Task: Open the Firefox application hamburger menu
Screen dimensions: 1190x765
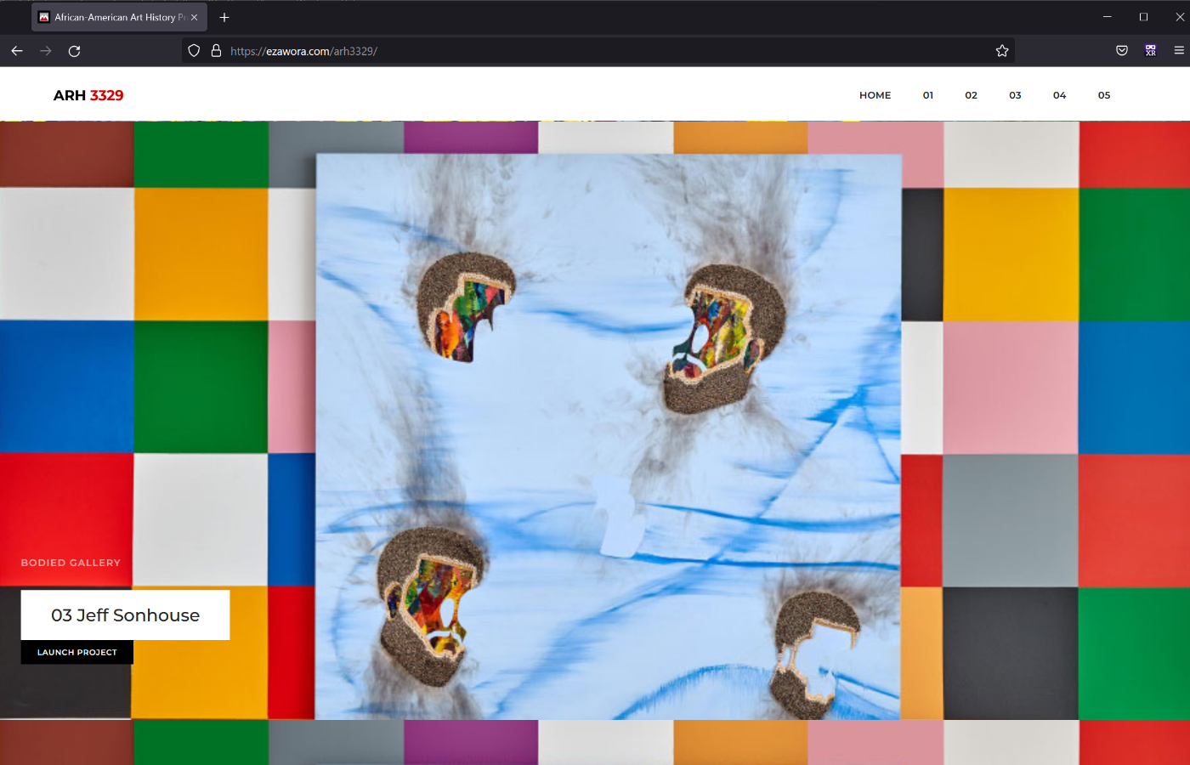Action: coord(1179,51)
